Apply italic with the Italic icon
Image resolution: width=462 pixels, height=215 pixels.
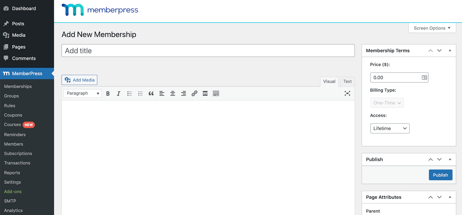click(119, 94)
